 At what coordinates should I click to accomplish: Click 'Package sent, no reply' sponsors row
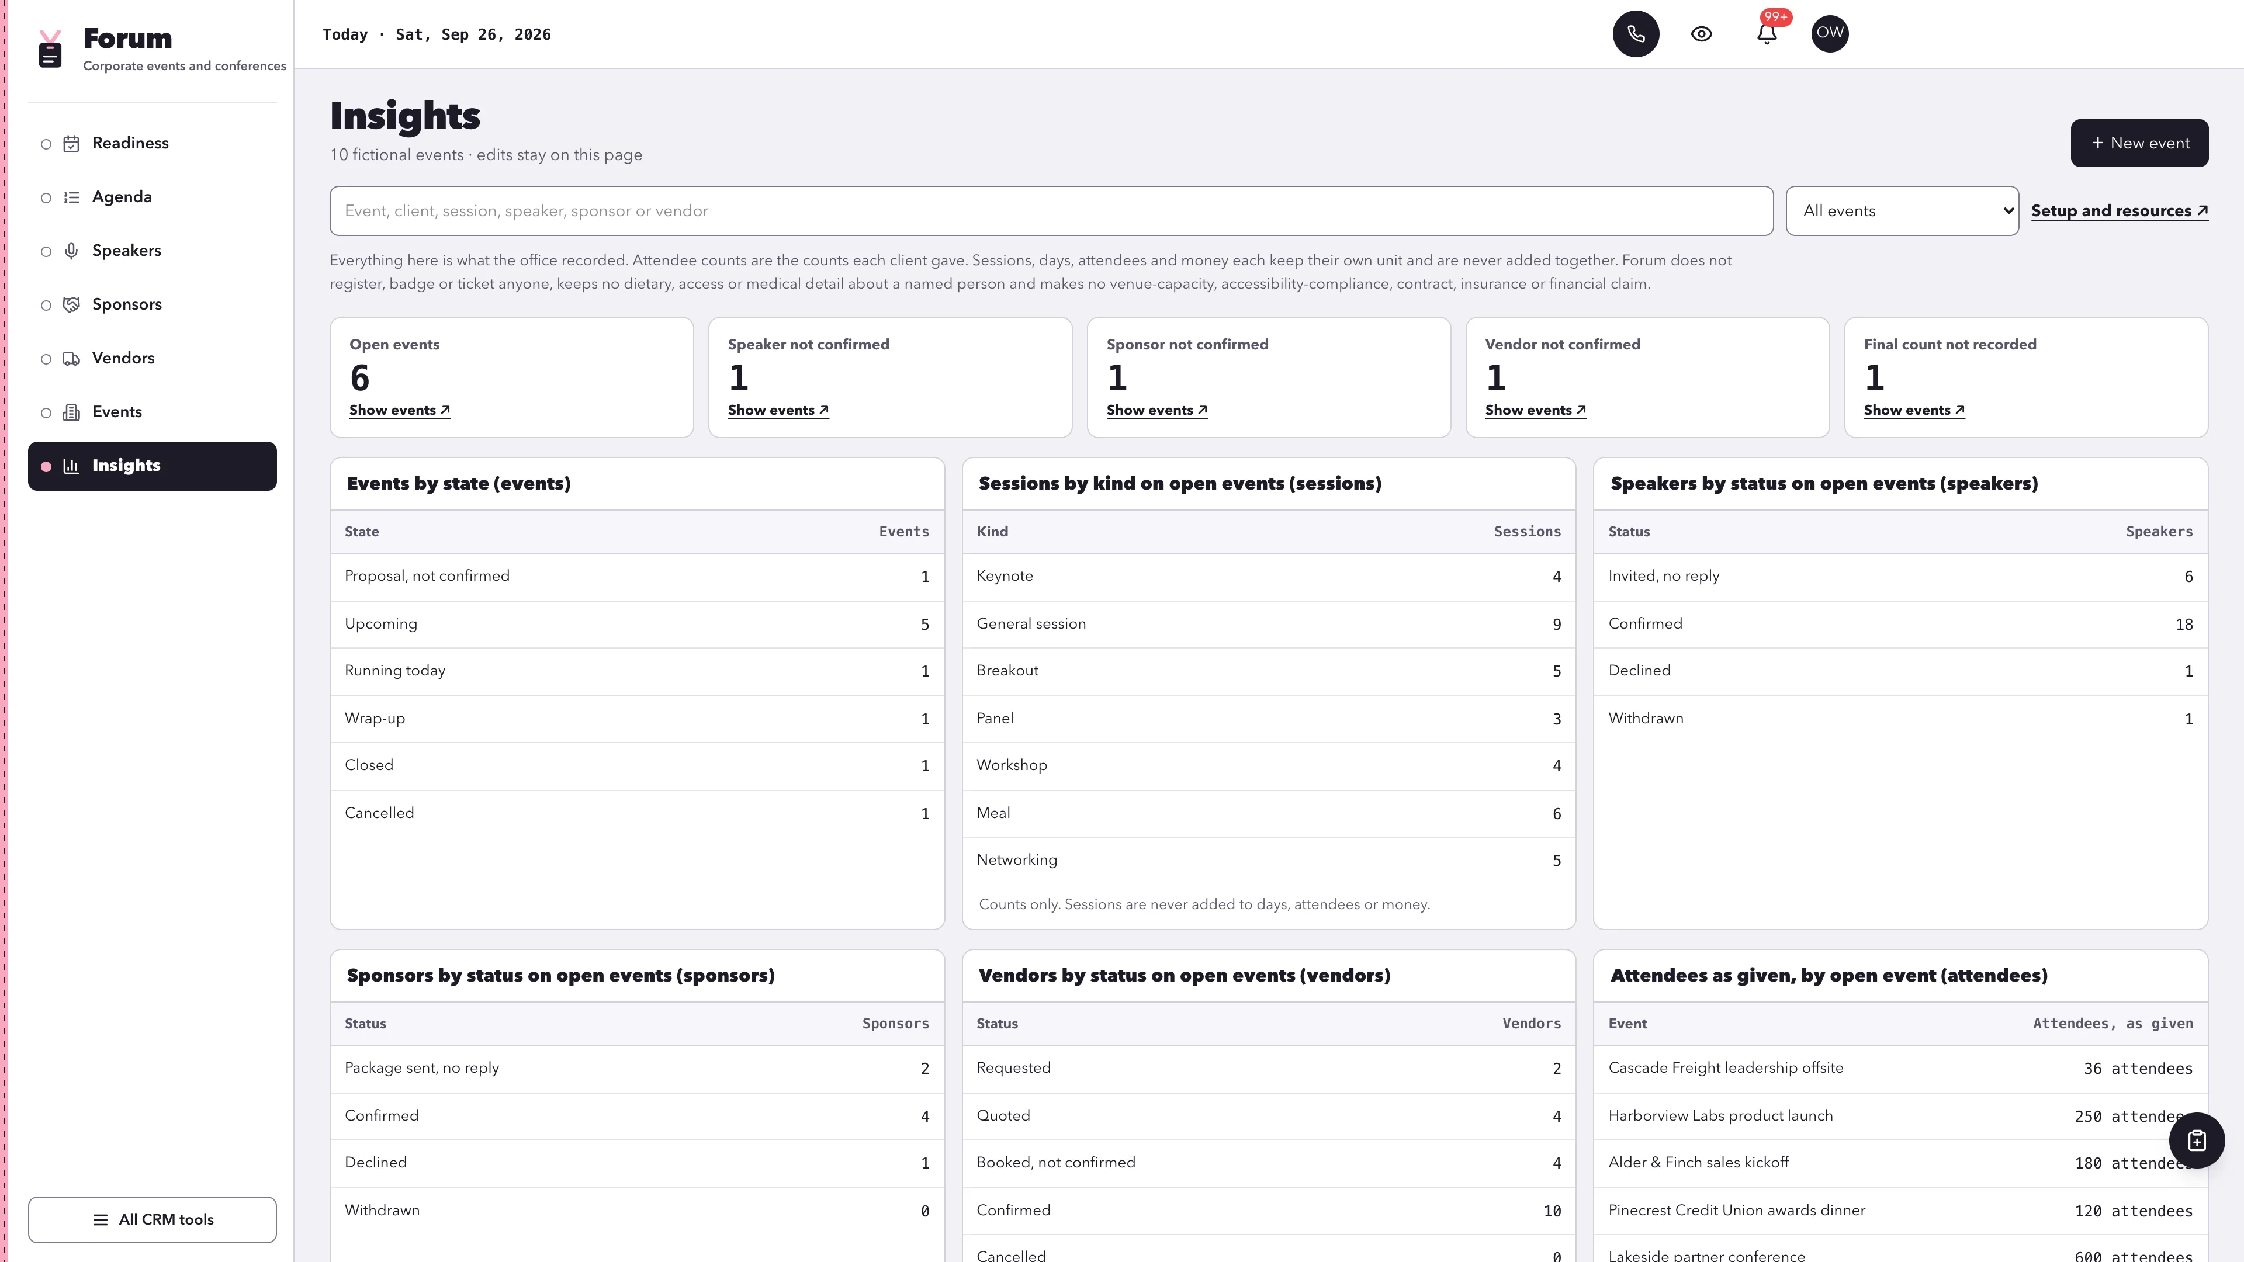tap(637, 1069)
